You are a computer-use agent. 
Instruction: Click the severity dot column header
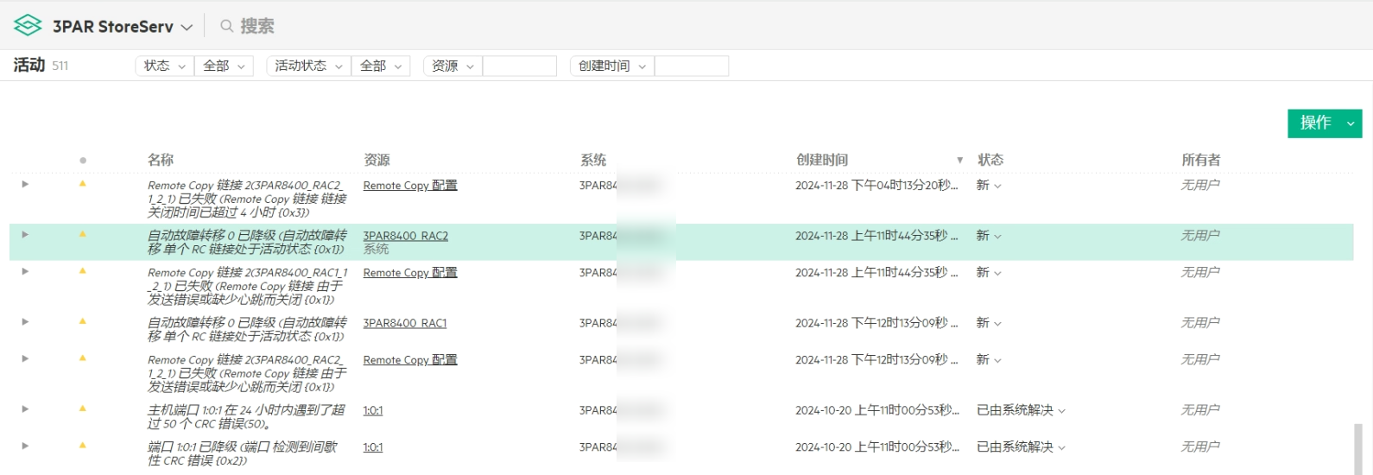pos(83,161)
